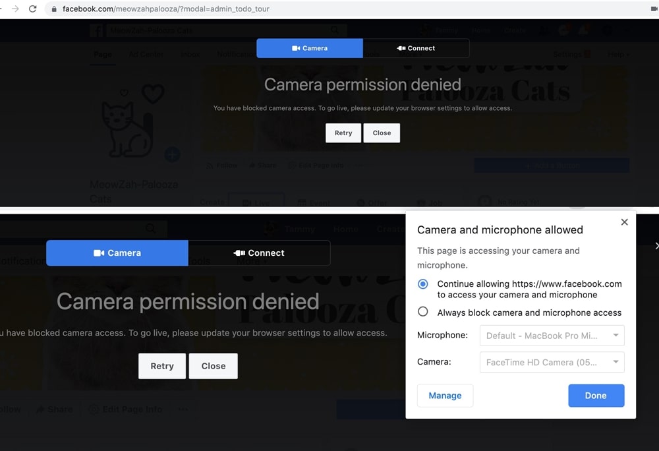Viewport: 659px width, 451px height.
Task: Click the dimmed Facebook logo icon
Action: (x=96, y=31)
